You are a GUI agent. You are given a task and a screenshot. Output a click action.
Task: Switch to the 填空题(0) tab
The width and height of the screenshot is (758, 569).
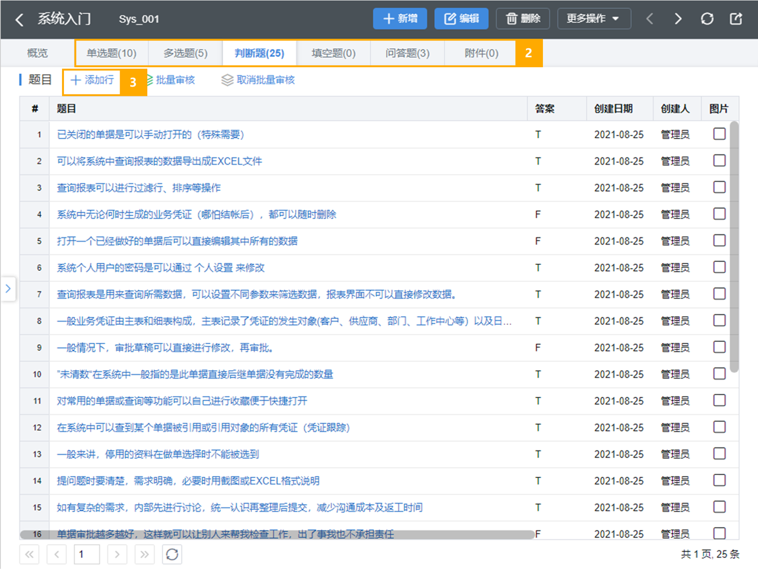click(334, 53)
